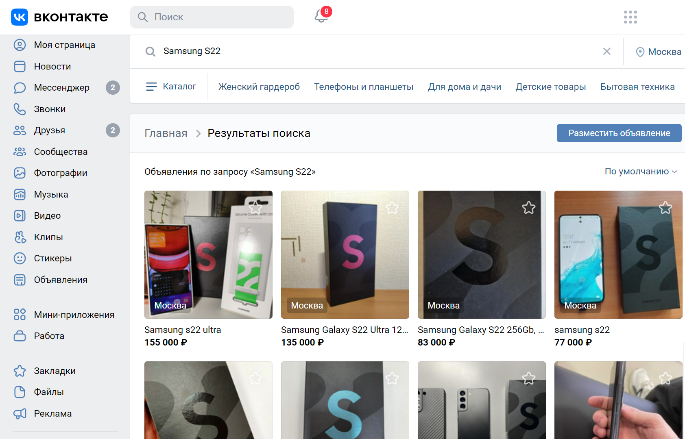Open the VK services grid menu
The image size is (685, 439).
click(x=630, y=17)
